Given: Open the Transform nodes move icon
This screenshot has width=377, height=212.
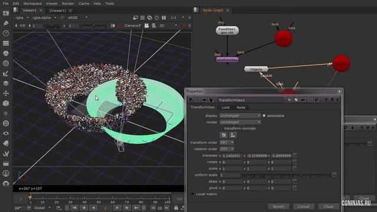Looking at the screenshot, I should pyautogui.click(x=6, y=93).
